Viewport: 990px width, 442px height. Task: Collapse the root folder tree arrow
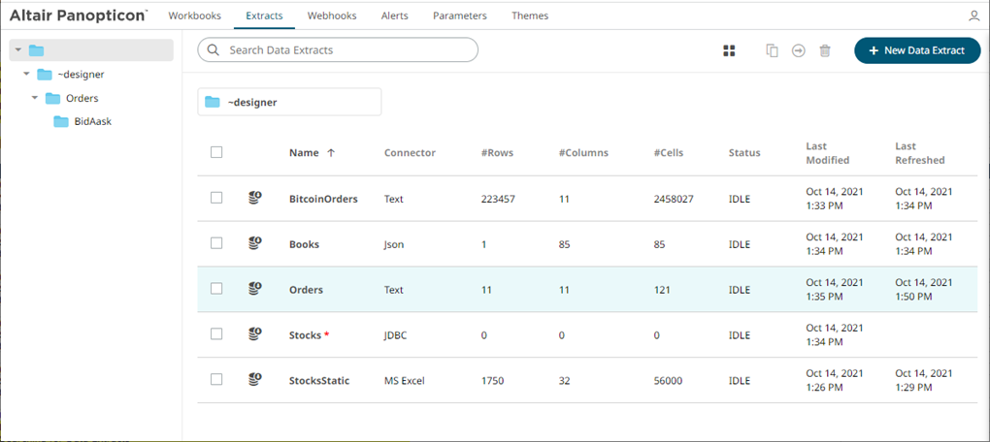pyautogui.click(x=18, y=49)
